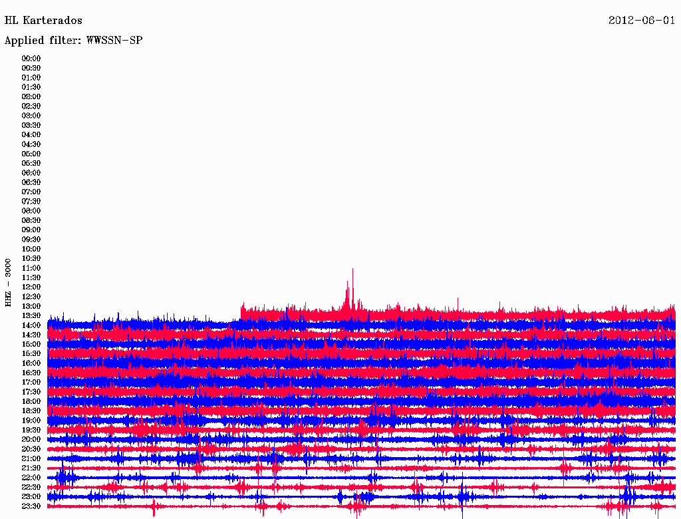The image size is (681, 519).
Task: Select the 13:00 time label
Action: [31, 307]
